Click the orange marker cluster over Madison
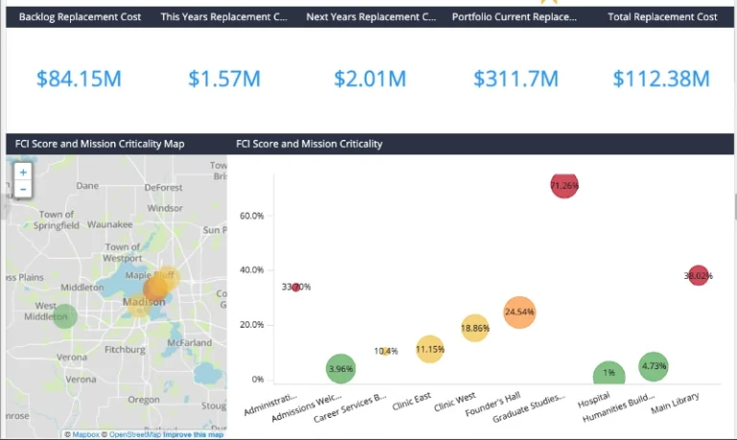Image resolution: width=737 pixels, height=440 pixels. (x=155, y=288)
